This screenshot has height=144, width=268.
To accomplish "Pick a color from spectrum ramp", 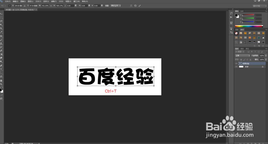I will pyautogui.click(x=249, y=26).
